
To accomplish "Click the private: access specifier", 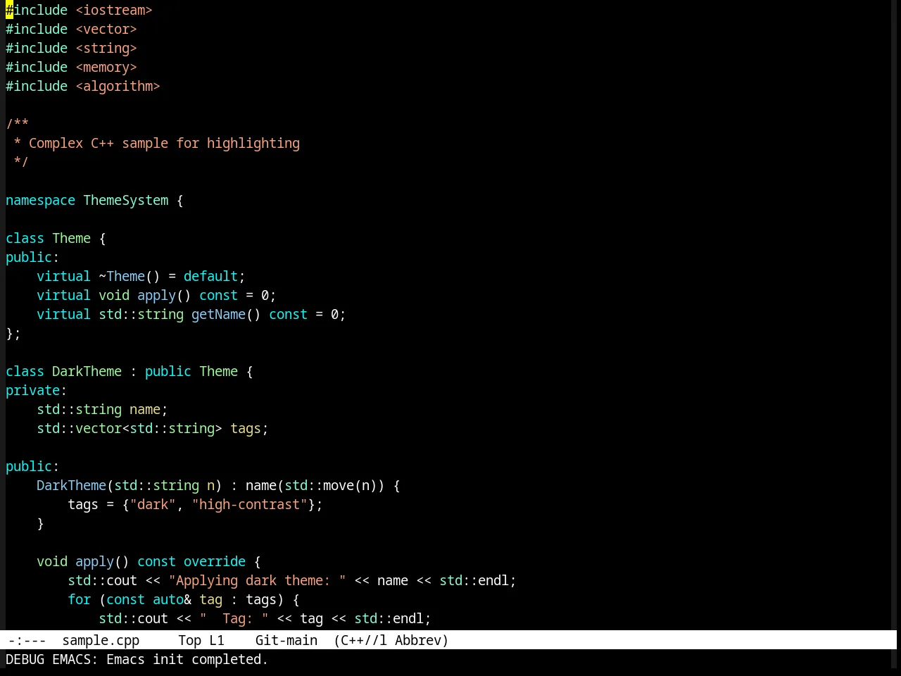I will tap(36, 390).
